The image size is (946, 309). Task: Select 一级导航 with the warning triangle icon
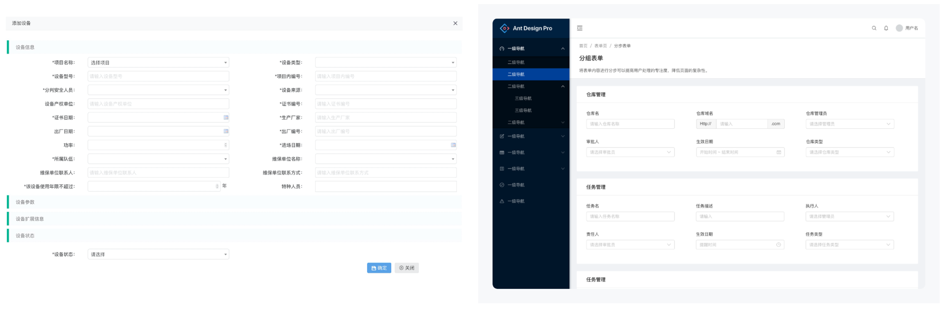[x=502, y=201]
